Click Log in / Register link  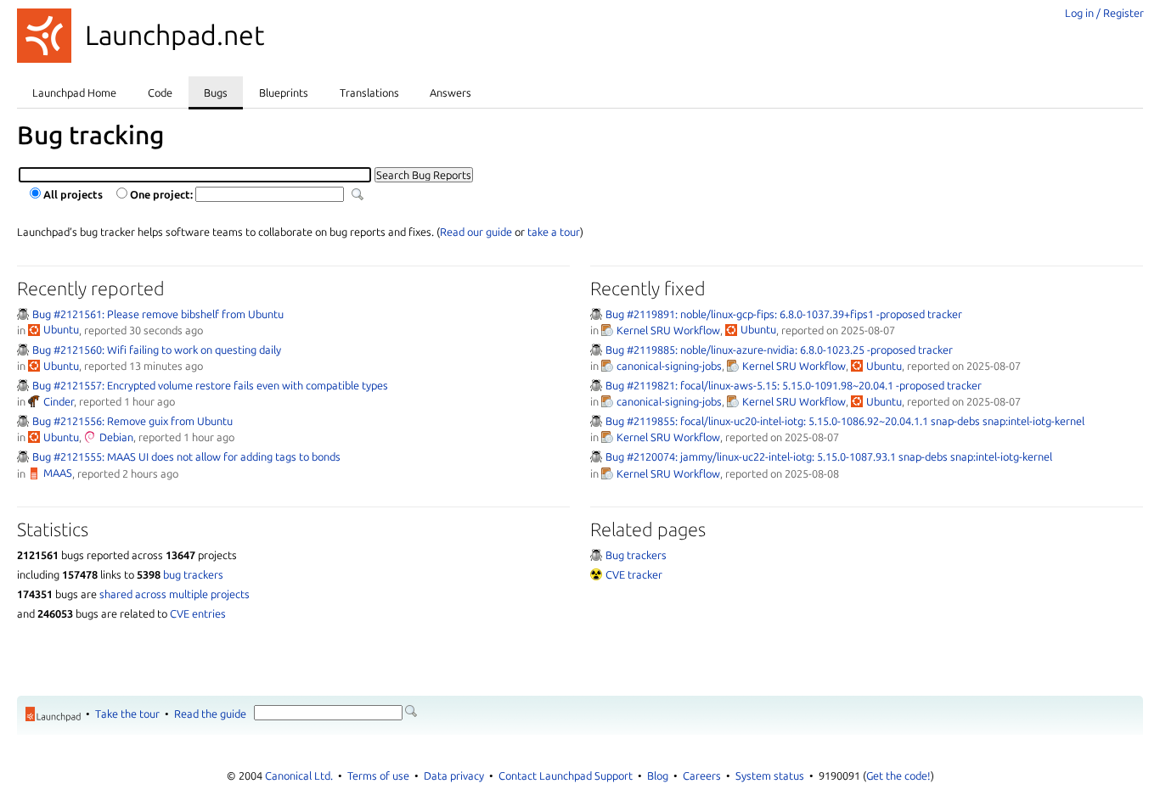click(1104, 13)
